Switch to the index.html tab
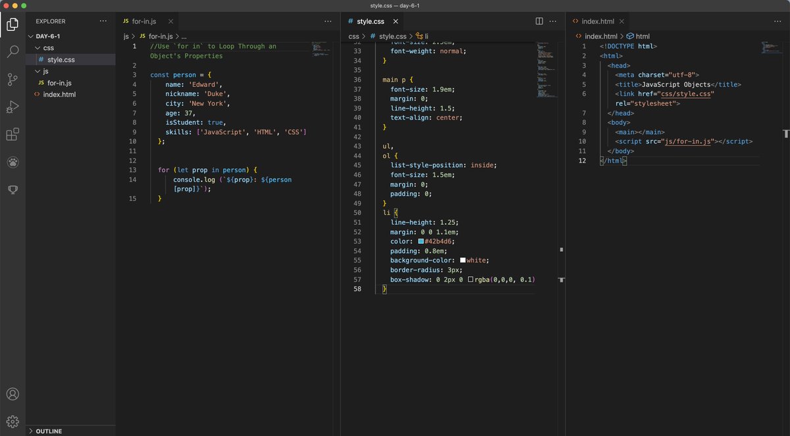Screen dimensions: 790x436 [597, 21]
